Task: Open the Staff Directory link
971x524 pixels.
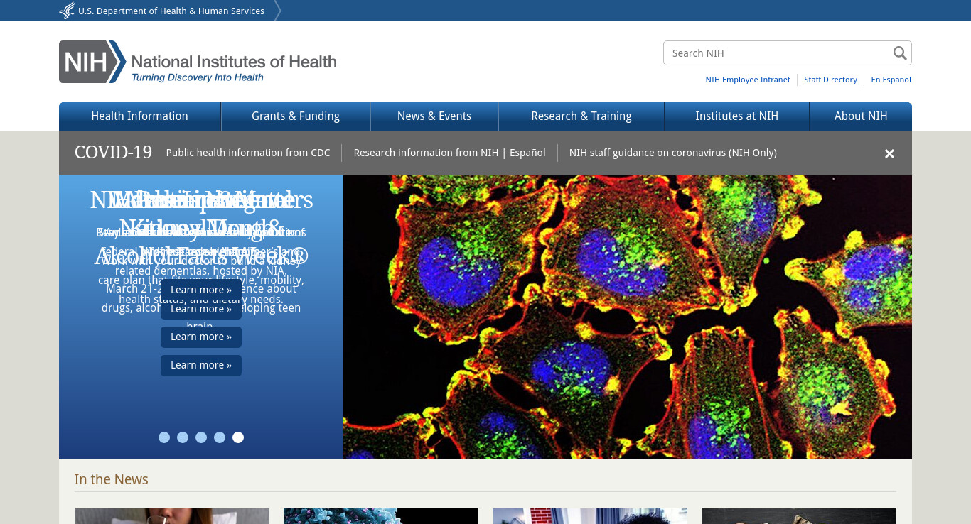Action: click(830, 80)
